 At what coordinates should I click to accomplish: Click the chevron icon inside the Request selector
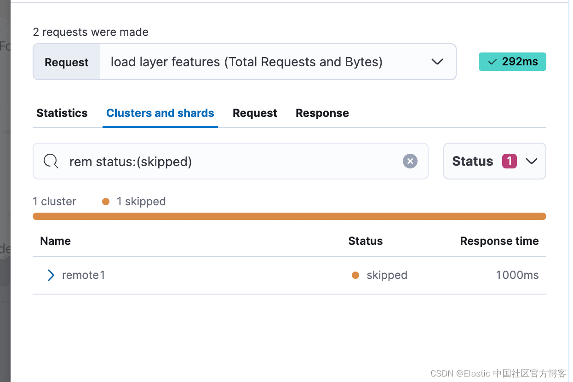tap(437, 61)
